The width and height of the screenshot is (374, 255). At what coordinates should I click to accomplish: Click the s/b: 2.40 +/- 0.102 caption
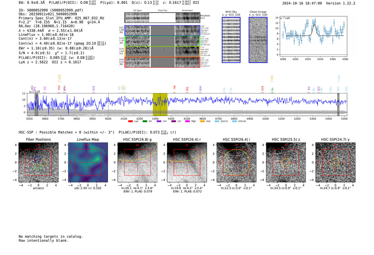[88, 188]
